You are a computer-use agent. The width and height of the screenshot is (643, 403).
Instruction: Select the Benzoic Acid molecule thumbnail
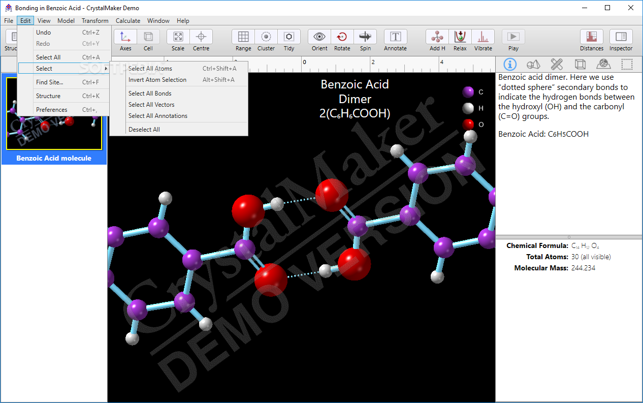click(x=54, y=120)
